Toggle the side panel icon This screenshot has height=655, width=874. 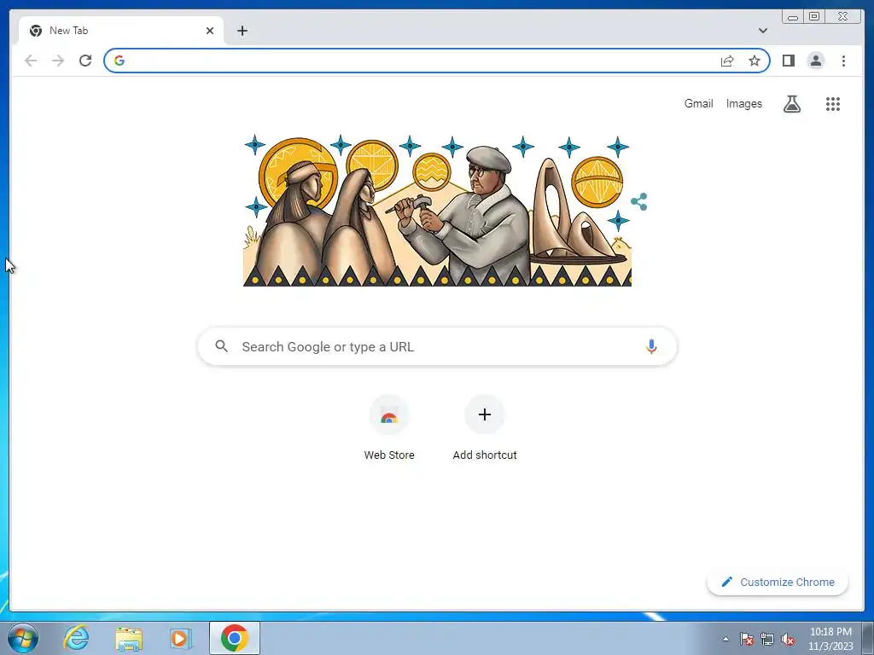(x=788, y=61)
